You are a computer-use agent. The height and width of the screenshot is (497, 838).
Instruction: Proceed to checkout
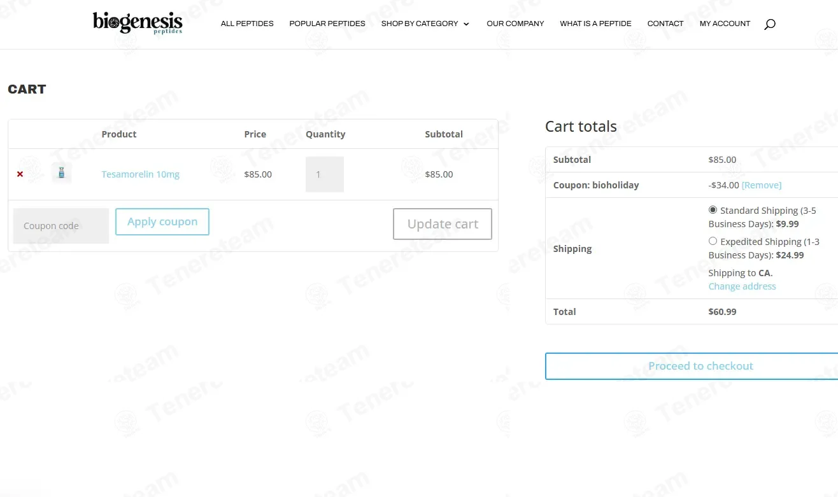point(700,366)
